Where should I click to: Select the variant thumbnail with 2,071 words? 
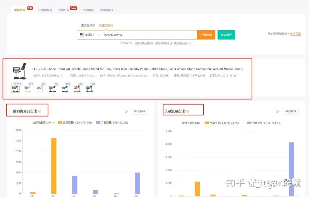click(x=15, y=88)
